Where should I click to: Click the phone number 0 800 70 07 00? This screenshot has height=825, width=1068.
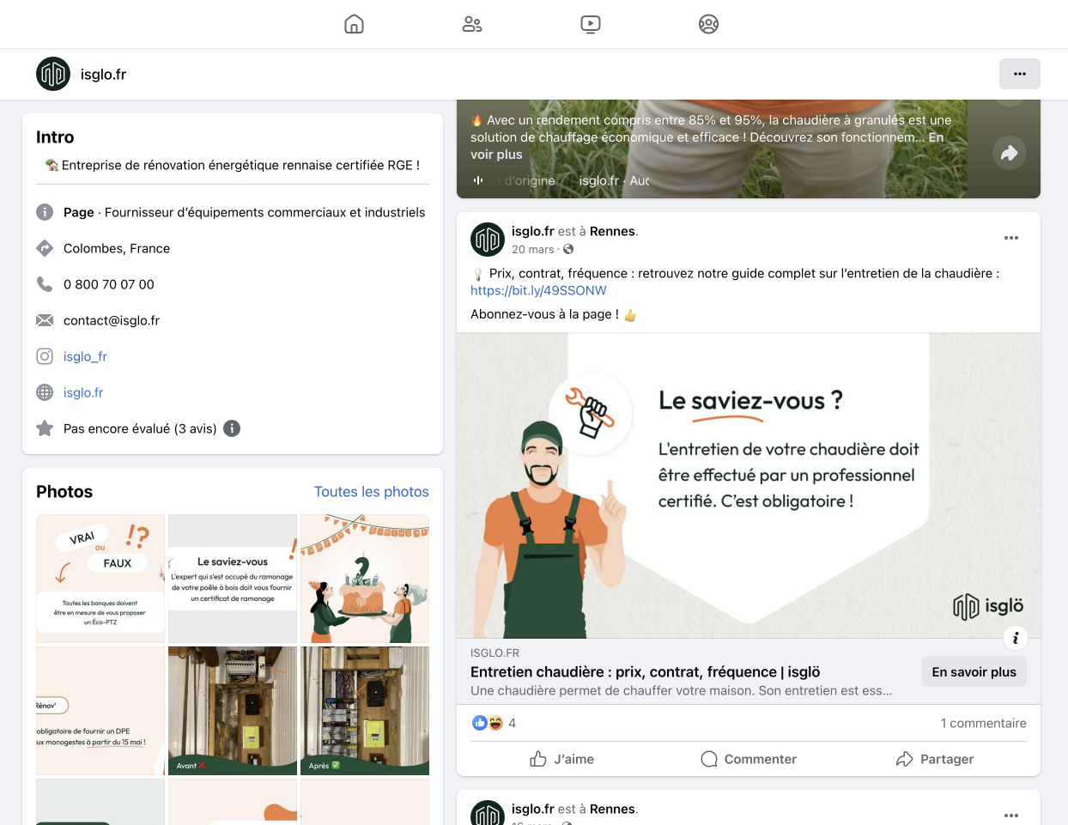click(x=109, y=284)
